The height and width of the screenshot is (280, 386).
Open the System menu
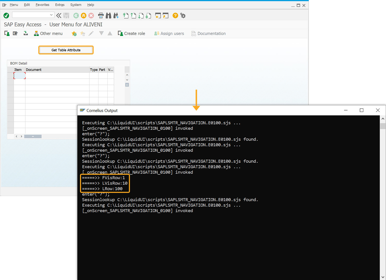pyautogui.click(x=76, y=5)
